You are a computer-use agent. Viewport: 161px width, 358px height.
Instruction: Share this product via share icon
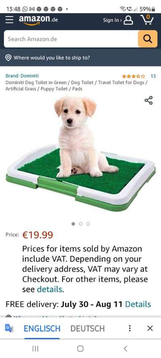149,100
